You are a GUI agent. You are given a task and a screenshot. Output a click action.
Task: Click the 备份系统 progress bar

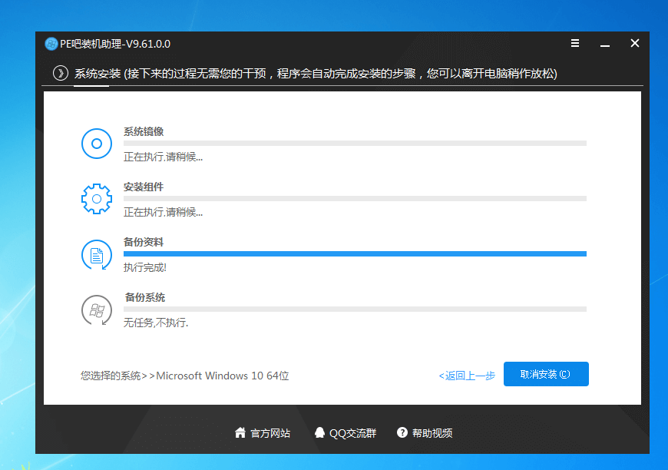355,309
